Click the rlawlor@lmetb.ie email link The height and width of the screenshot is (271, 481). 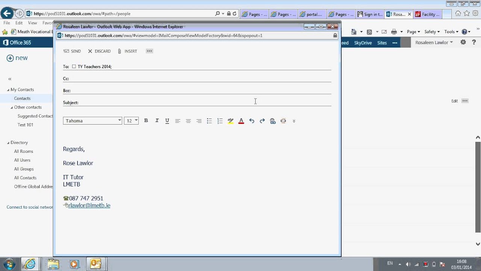point(89,206)
